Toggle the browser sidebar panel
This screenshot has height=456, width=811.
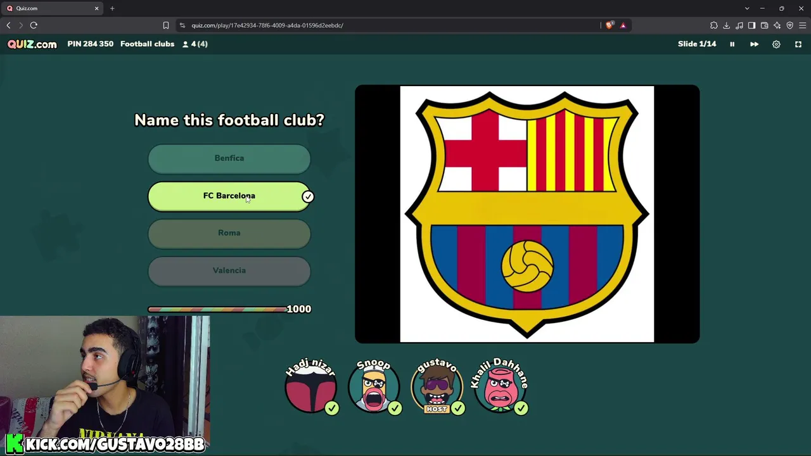[752, 25]
